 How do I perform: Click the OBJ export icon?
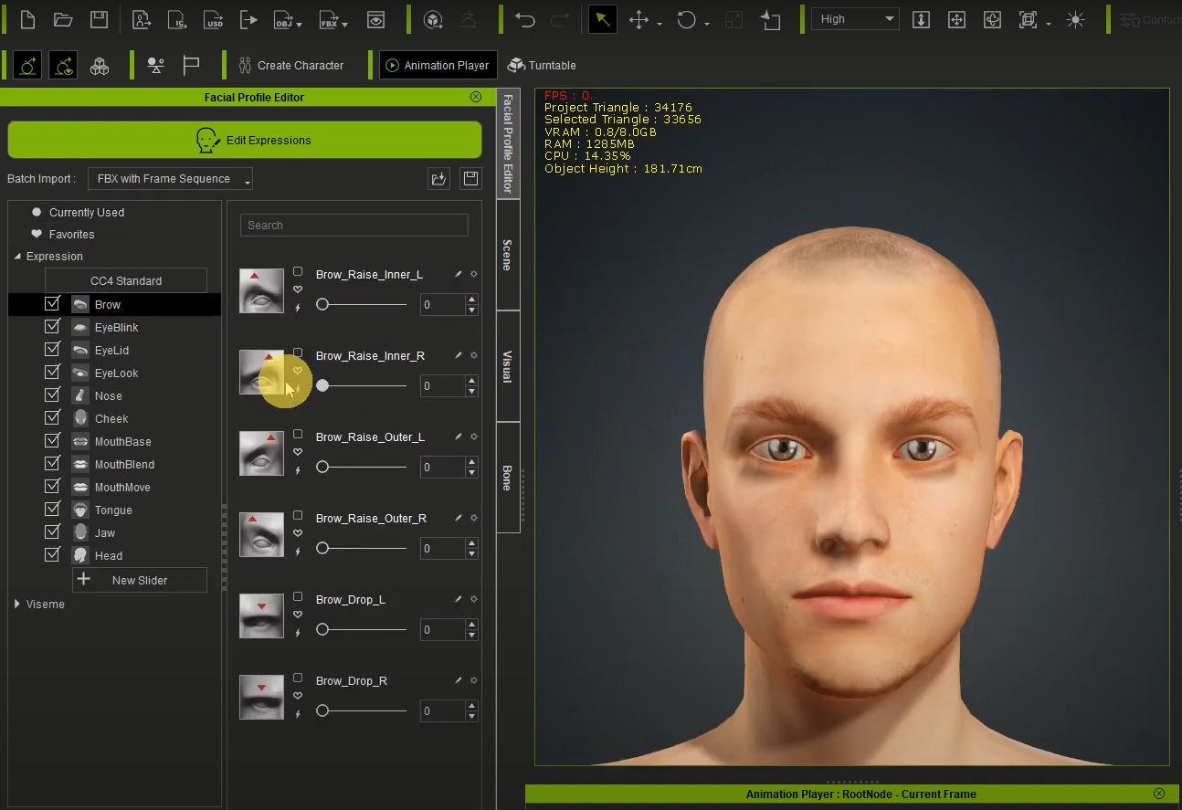tap(282, 19)
